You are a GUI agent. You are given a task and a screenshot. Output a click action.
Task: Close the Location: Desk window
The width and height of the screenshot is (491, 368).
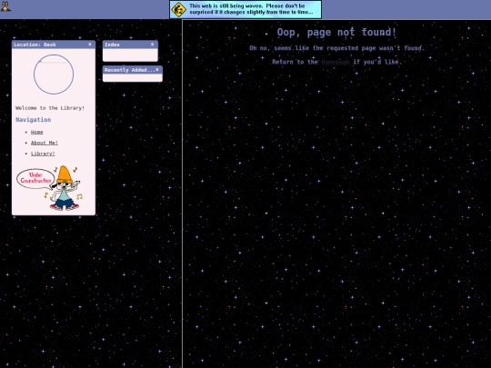point(90,45)
